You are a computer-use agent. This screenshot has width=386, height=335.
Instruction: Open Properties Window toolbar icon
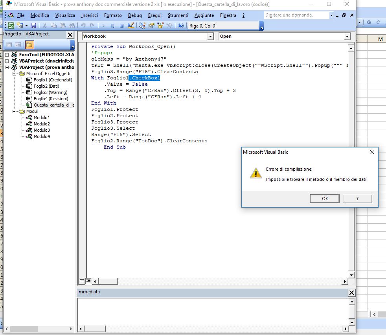pos(151,26)
